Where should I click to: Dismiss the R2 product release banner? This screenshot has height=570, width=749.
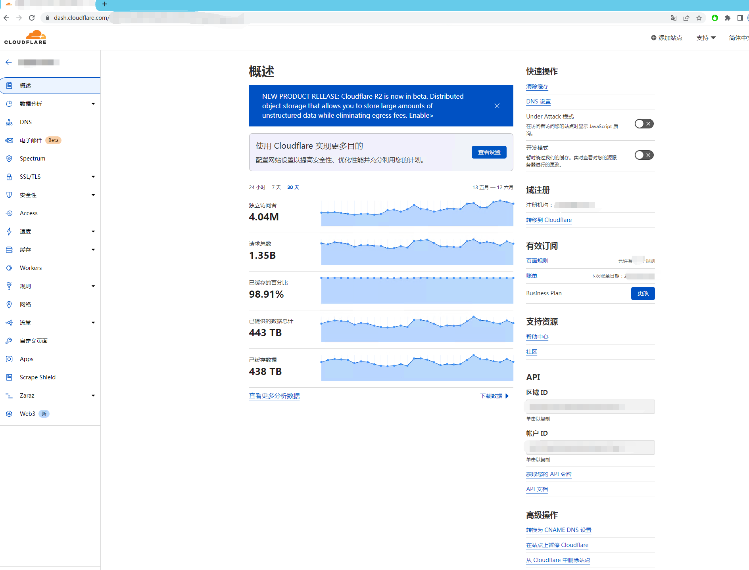click(x=497, y=106)
